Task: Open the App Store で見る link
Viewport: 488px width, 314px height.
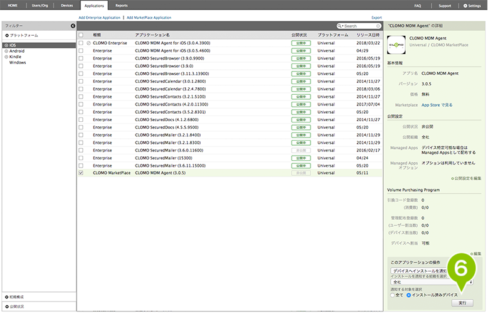Action: [437, 105]
